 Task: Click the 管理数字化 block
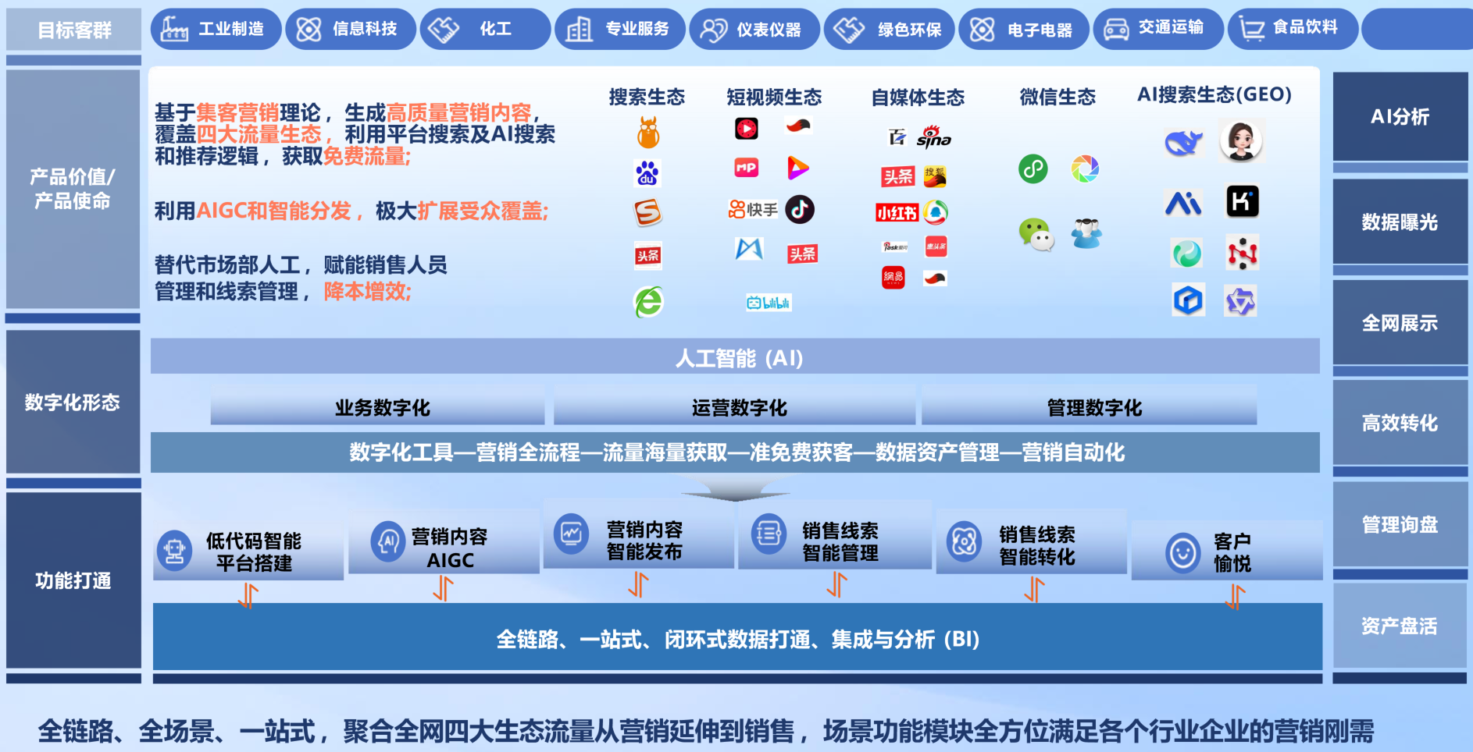click(x=1090, y=406)
